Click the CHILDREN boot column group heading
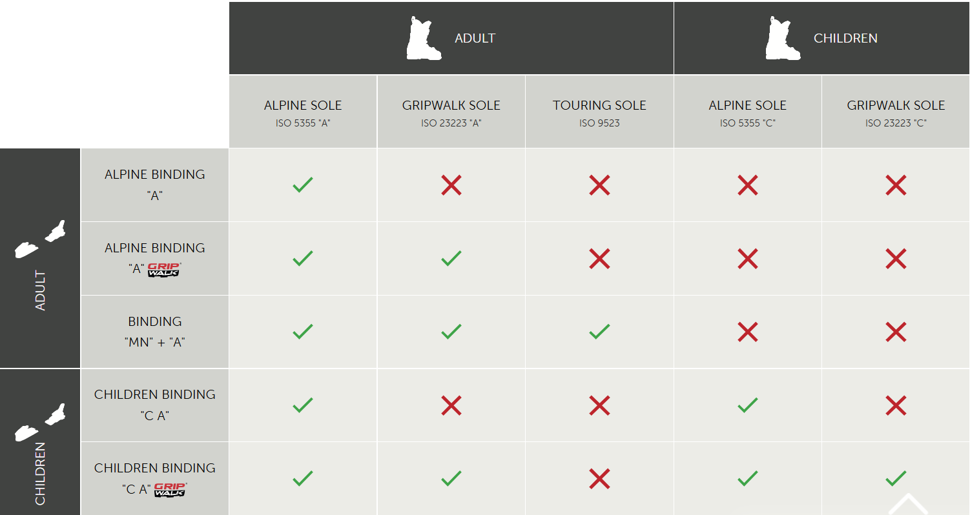This screenshot has height=515, width=970. coord(845,39)
